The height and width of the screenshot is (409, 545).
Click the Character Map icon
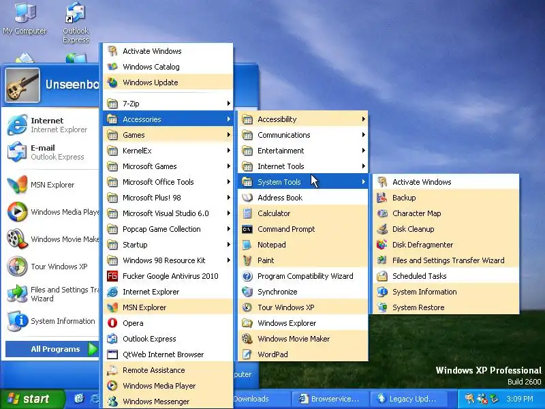(x=382, y=213)
